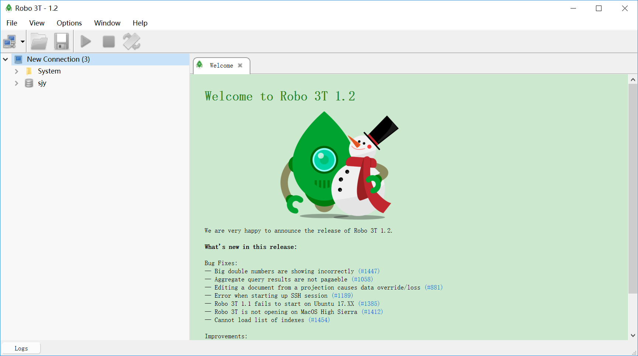Open the Help menu
The width and height of the screenshot is (638, 356).
pos(140,23)
